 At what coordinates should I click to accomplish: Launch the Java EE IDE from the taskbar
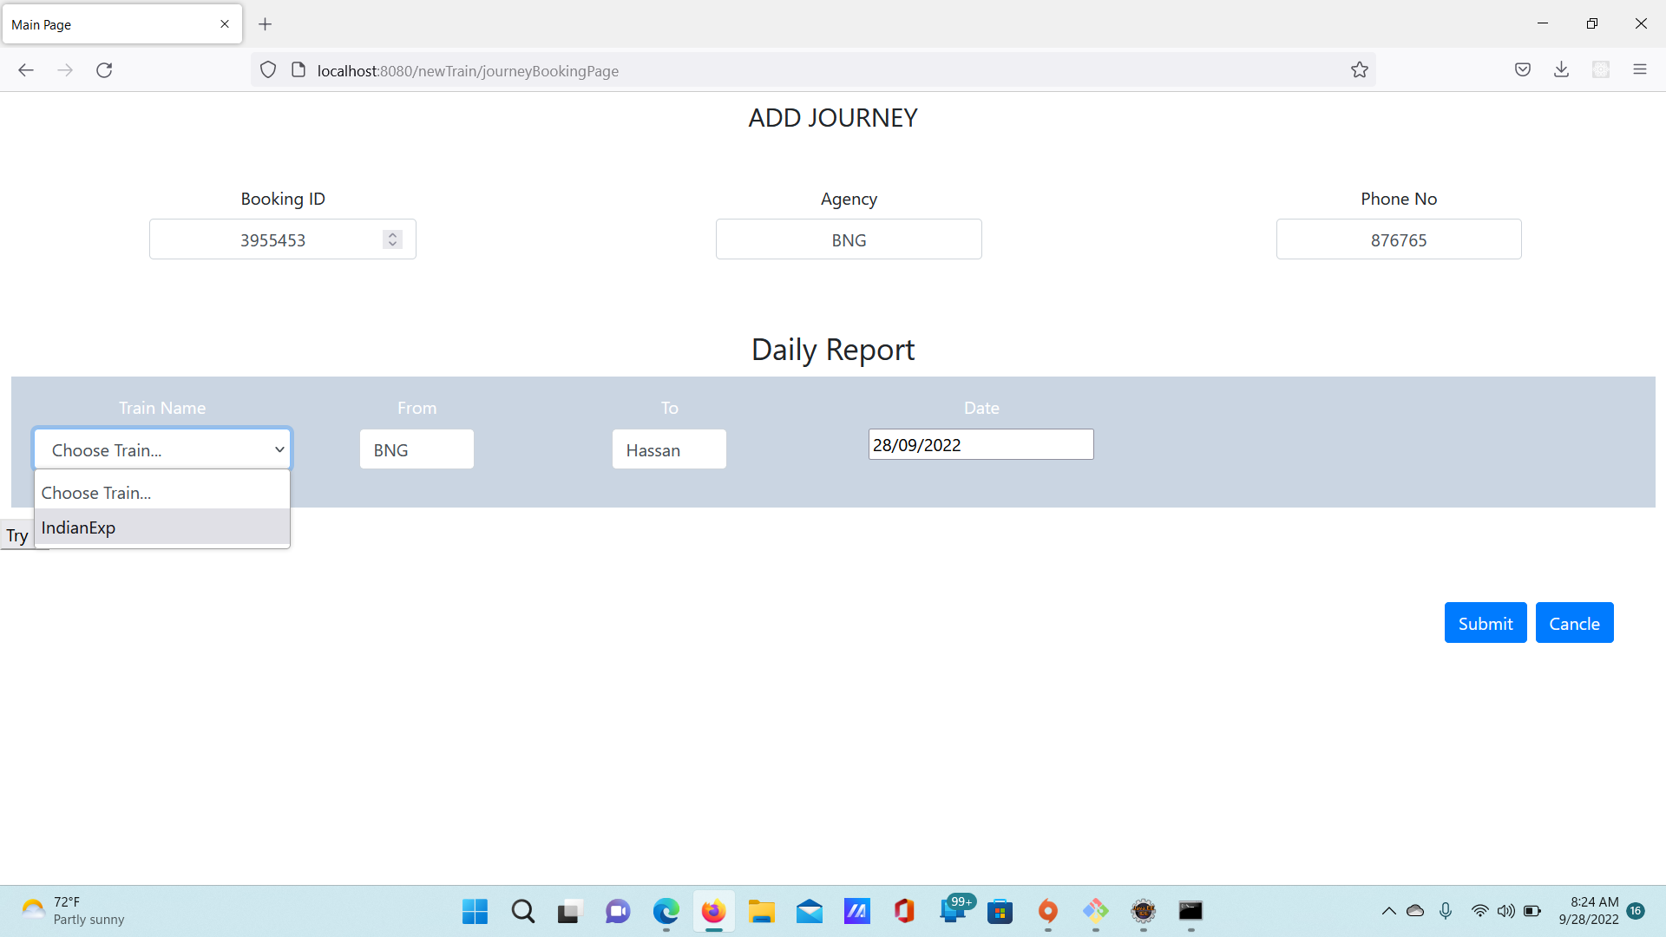pos(1144,912)
